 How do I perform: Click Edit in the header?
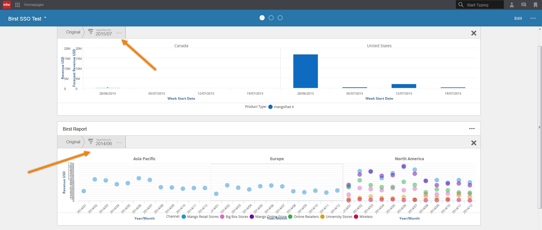[x=518, y=18]
